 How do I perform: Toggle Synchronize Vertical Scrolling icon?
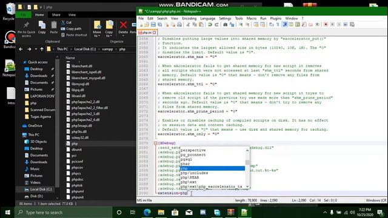pos(256,24)
